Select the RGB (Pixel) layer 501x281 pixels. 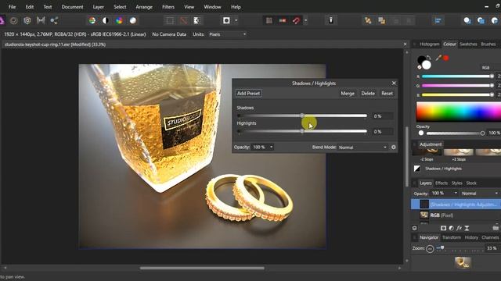(x=456, y=215)
